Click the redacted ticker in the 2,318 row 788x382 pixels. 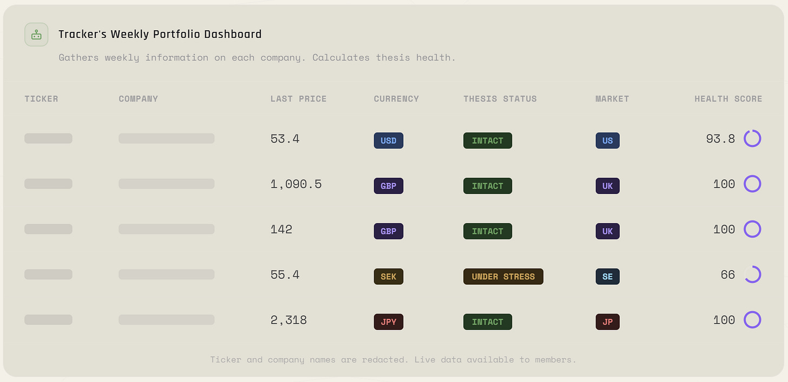click(x=48, y=320)
